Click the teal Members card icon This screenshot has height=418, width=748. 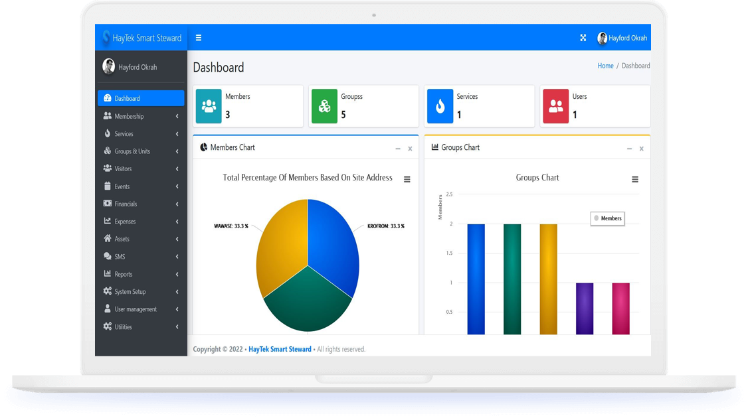pyautogui.click(x=209, y=106)
